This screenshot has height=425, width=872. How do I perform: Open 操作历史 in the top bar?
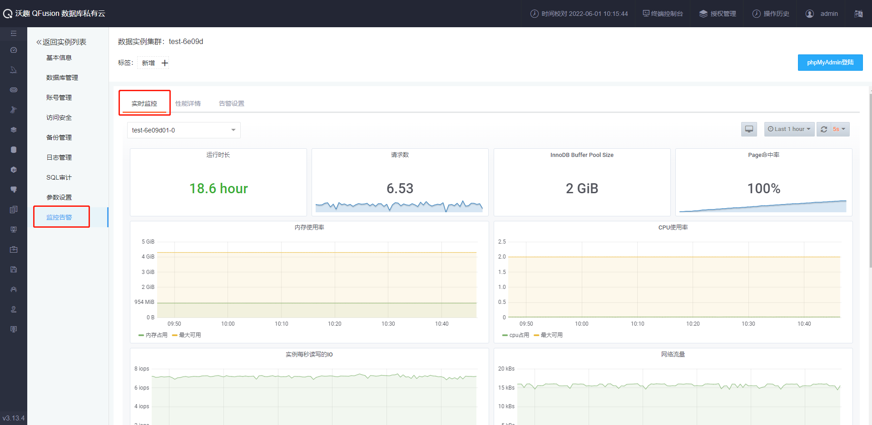771,14
